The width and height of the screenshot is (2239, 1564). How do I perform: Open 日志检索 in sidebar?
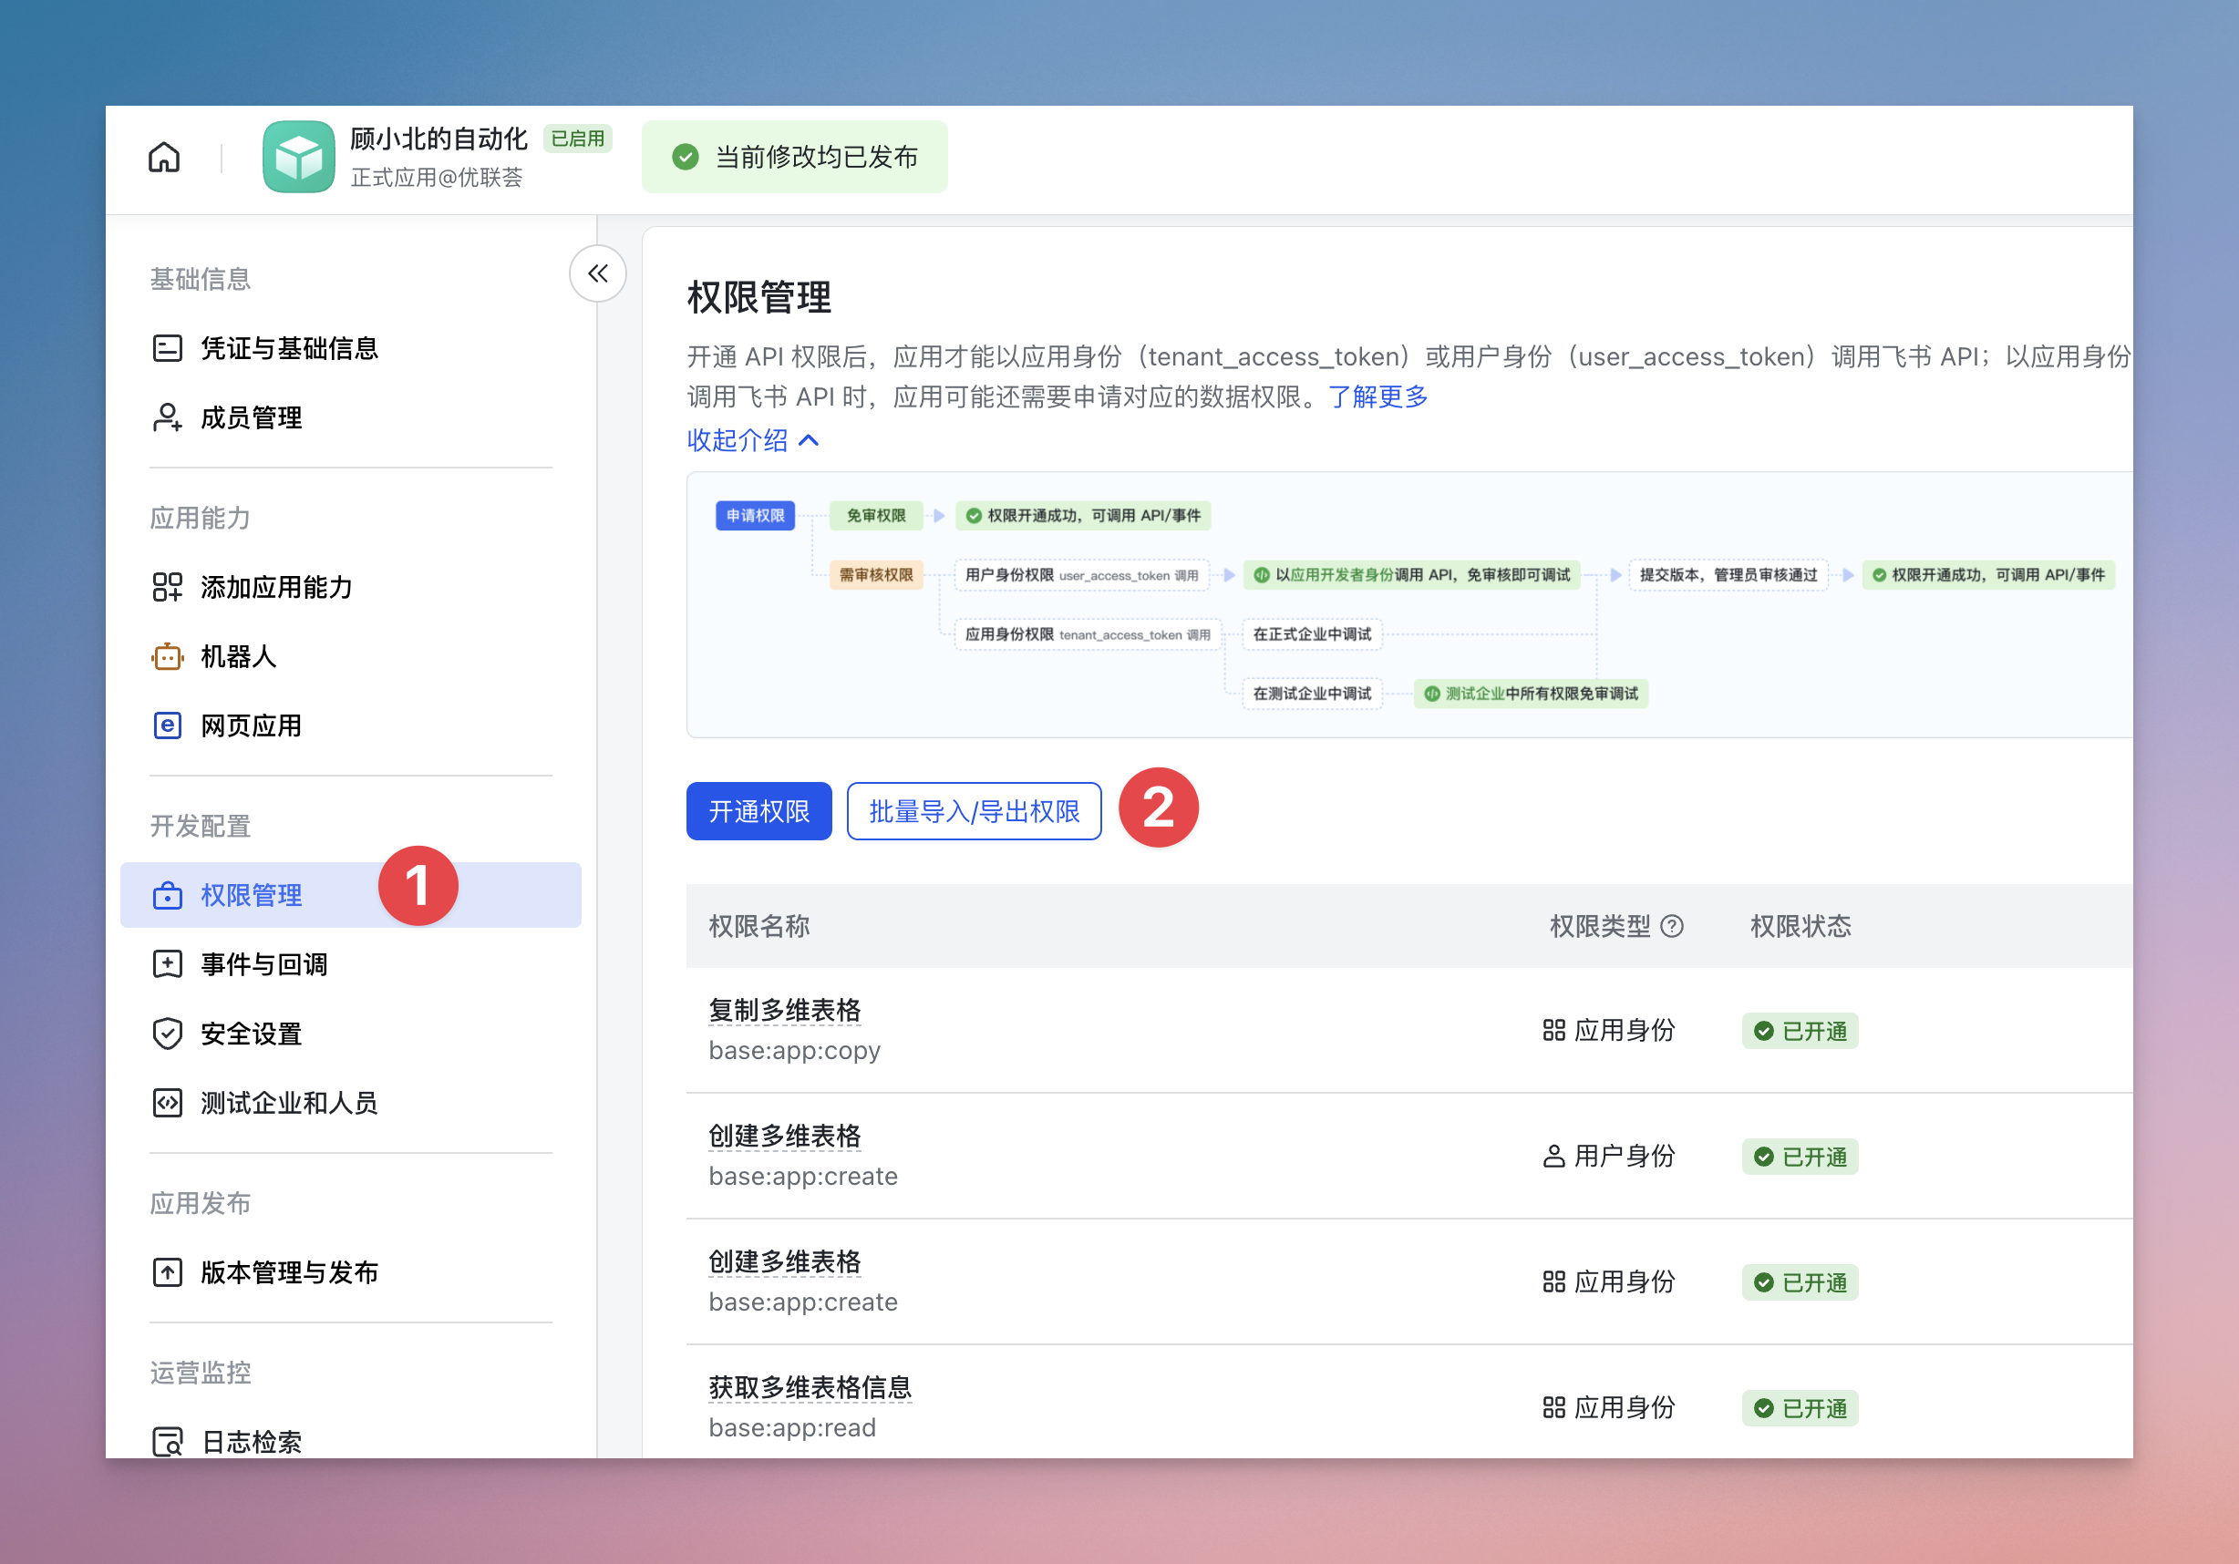coord(252,1441)
